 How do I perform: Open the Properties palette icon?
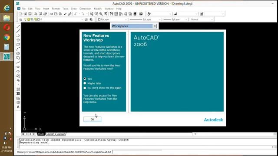tap(112, 14)
